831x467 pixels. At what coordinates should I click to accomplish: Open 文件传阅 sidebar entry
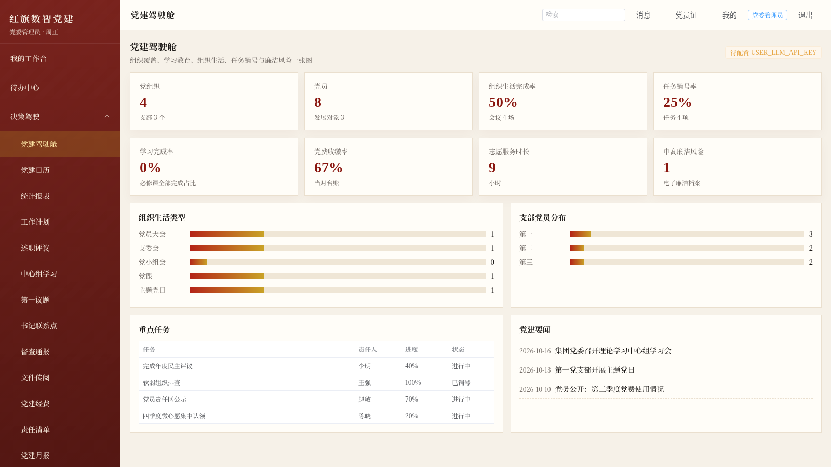coord(60,377)
